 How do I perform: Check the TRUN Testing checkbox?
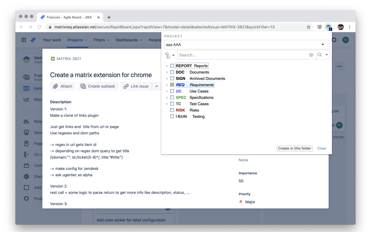pyautogui.click(x=172, y=117)
